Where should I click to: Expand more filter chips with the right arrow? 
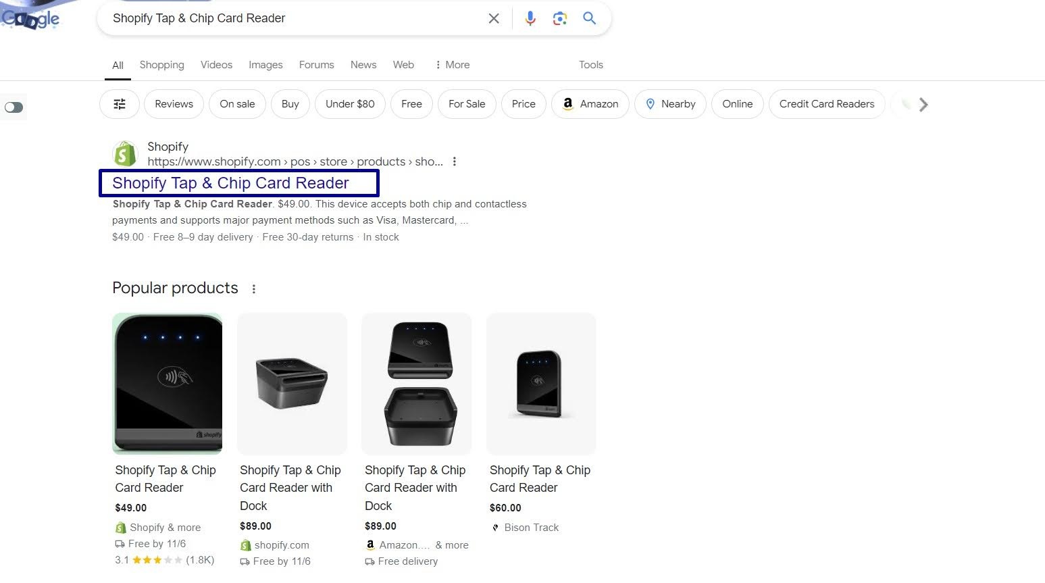923,104
